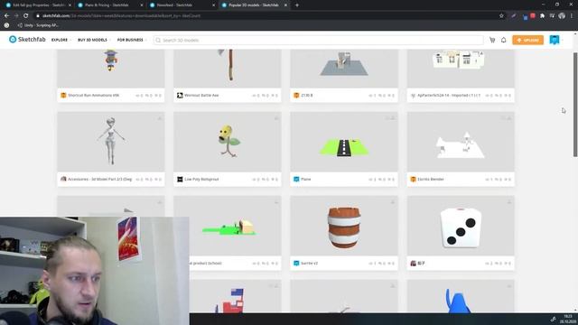
Task: Click author avatar of Low Poly Bellsprout
Action: [x=180, y=179]
